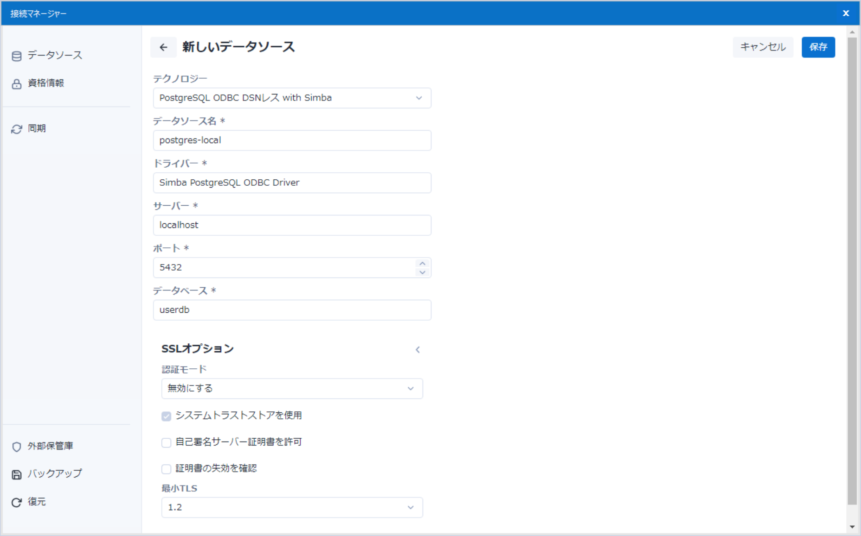Save with the 保存 button

point(818,47)
